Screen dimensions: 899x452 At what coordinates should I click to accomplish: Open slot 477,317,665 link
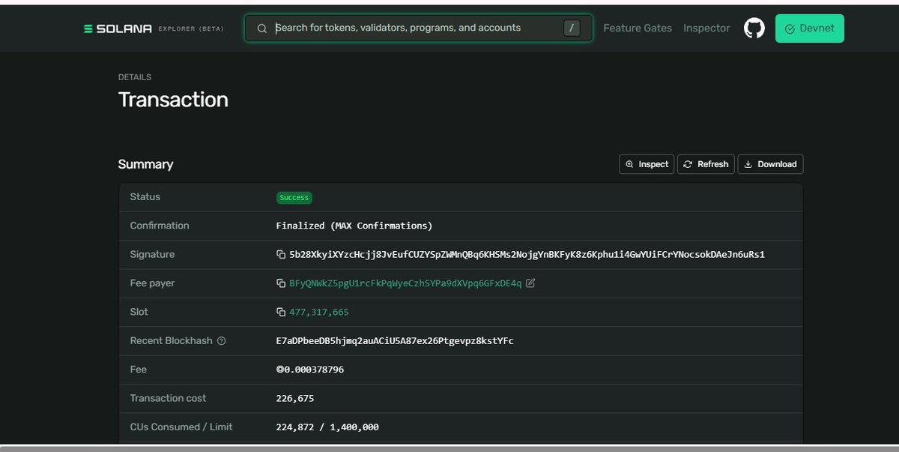pos(319,312)
